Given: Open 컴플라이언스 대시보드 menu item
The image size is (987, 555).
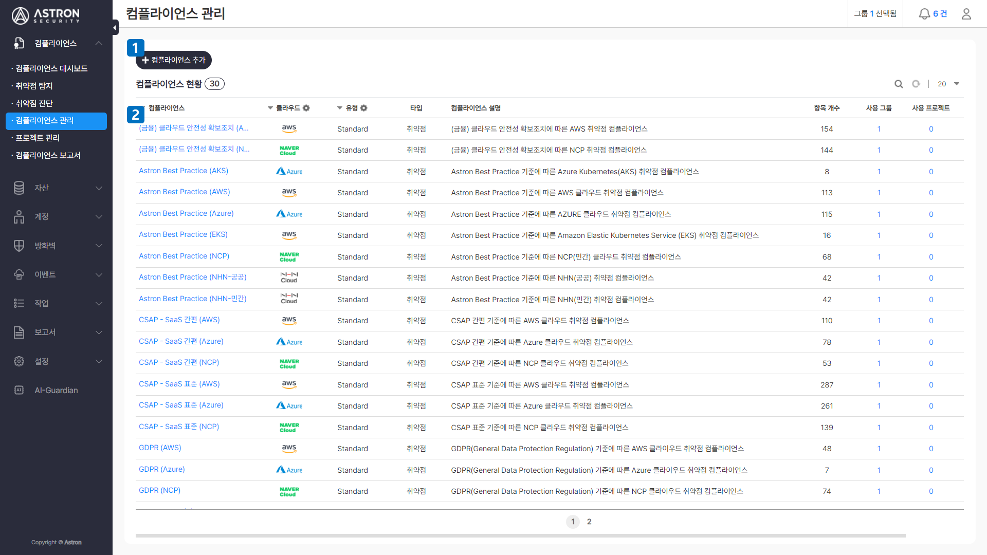Looking at the screenshot, I should pos(51,68).
